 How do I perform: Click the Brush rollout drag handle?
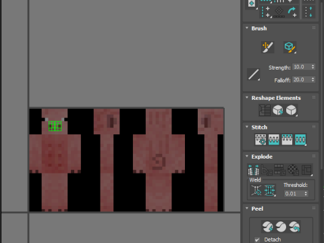314,28
